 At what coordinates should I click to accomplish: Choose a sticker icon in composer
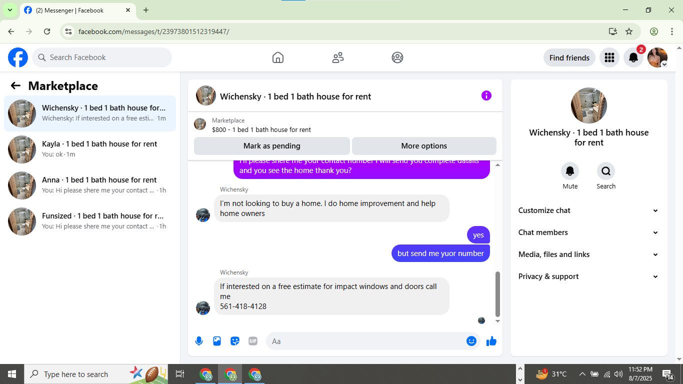(235, 341)
